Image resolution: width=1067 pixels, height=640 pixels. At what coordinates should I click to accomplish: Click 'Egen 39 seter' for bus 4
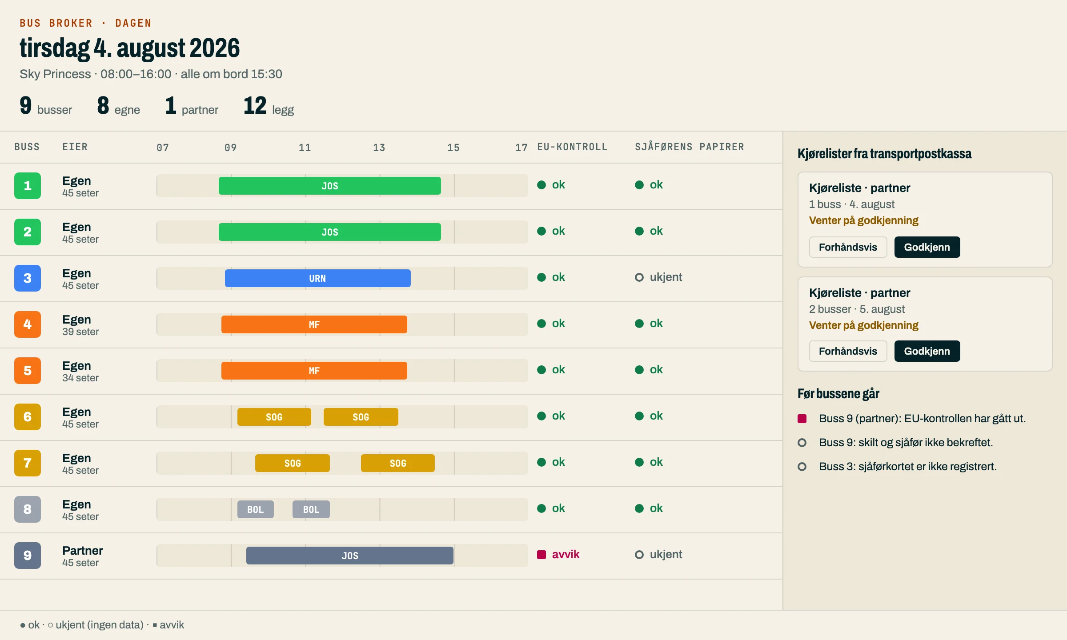click(x=80, y=325)
